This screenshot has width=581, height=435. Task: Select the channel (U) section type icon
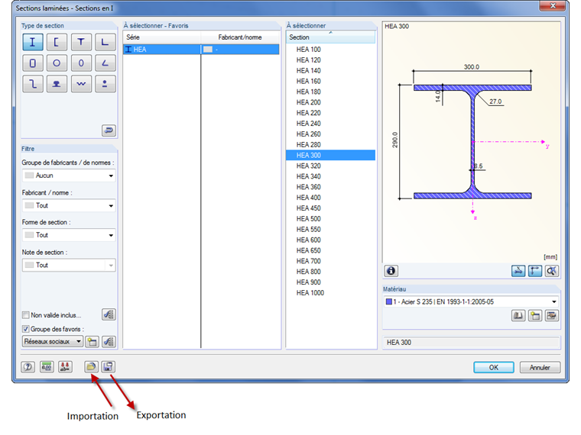(x=57, y=42)
